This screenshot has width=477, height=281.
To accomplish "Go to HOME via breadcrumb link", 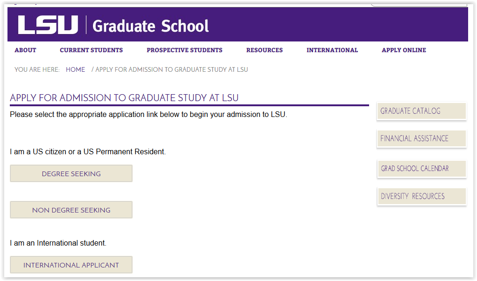I will pos(75,69).
